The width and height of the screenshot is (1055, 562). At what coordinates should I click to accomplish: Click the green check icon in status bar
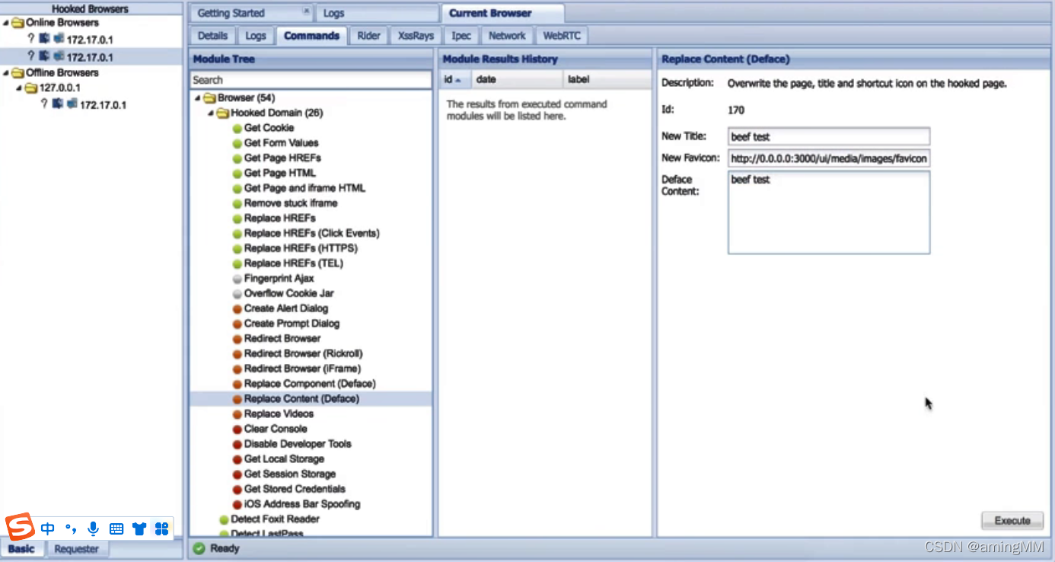tap(199, 548)
